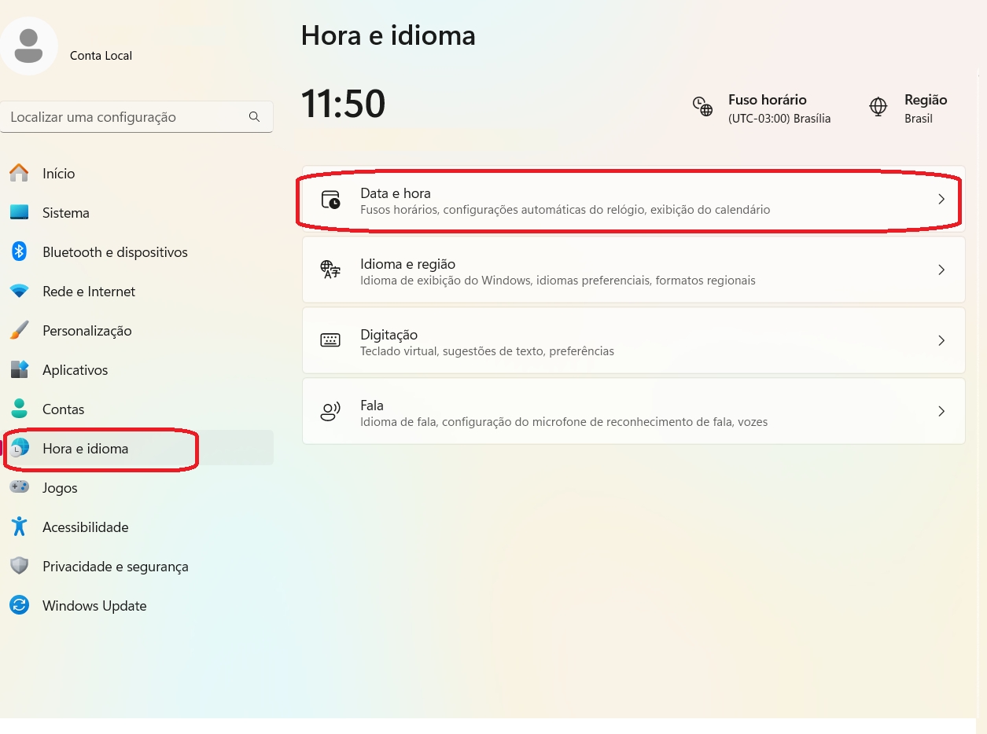Click the search magnifier icon

254,117
